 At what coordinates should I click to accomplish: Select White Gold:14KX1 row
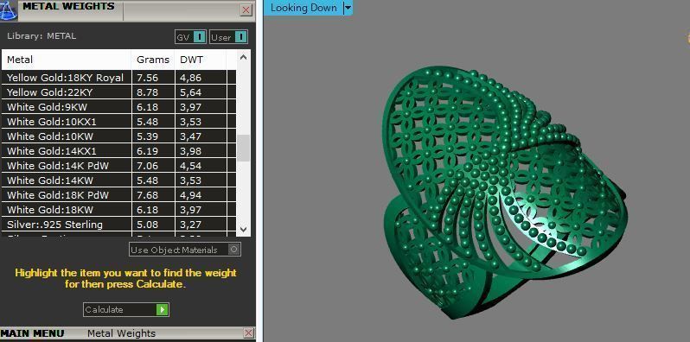(118, 151)
